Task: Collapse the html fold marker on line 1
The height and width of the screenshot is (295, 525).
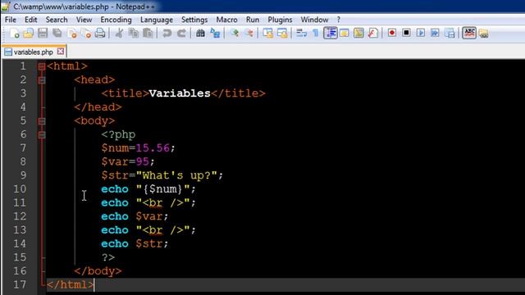Action: (42, 66)
